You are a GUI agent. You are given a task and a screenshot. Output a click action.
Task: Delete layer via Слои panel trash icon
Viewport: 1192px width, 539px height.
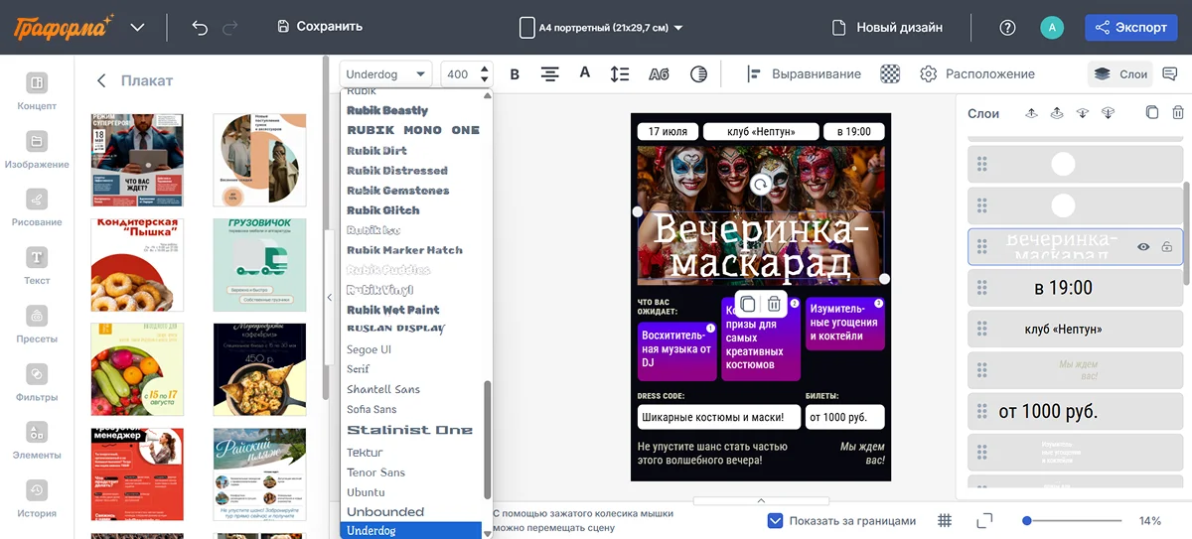point(1178,113)
